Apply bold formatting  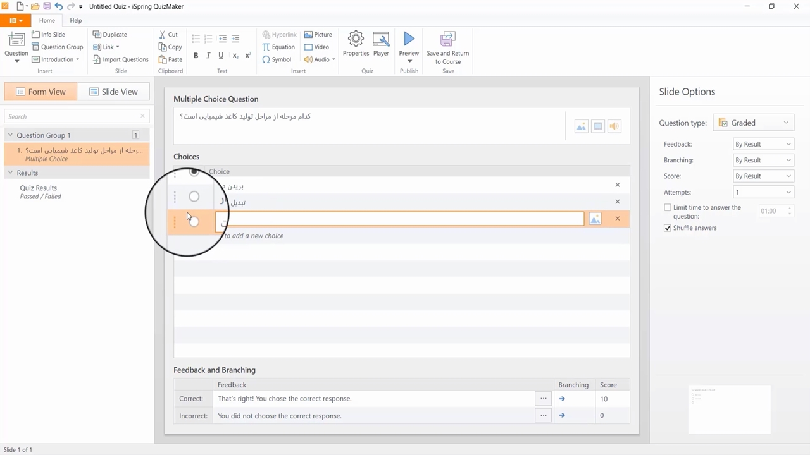[x=196, y=56]
